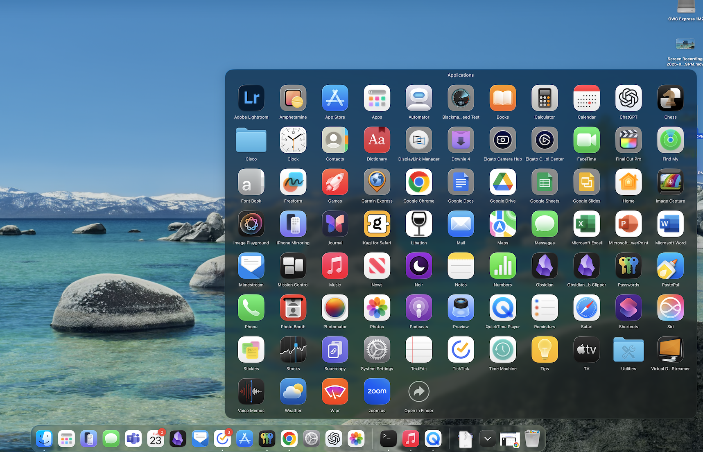Launch Kagi for Safari
The height and width of the screenshot is (452, 703).
click(377, 224)
